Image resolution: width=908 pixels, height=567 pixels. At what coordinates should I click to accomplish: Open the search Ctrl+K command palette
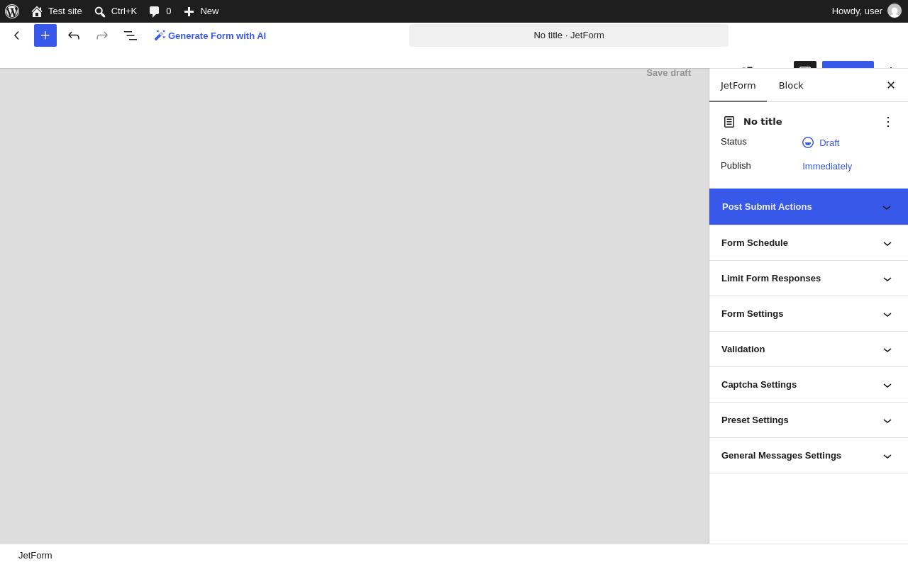click(x=116, y=11)
